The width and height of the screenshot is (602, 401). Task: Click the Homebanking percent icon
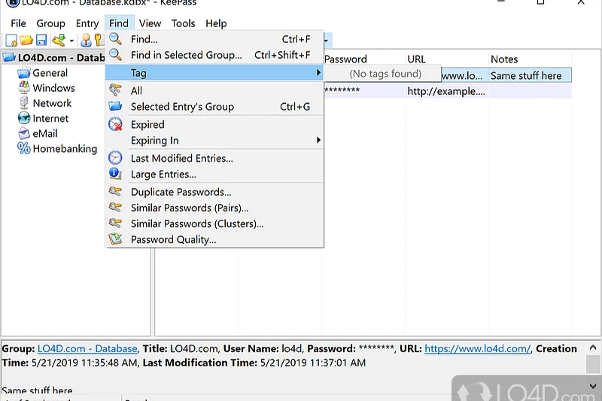(24, 148)
